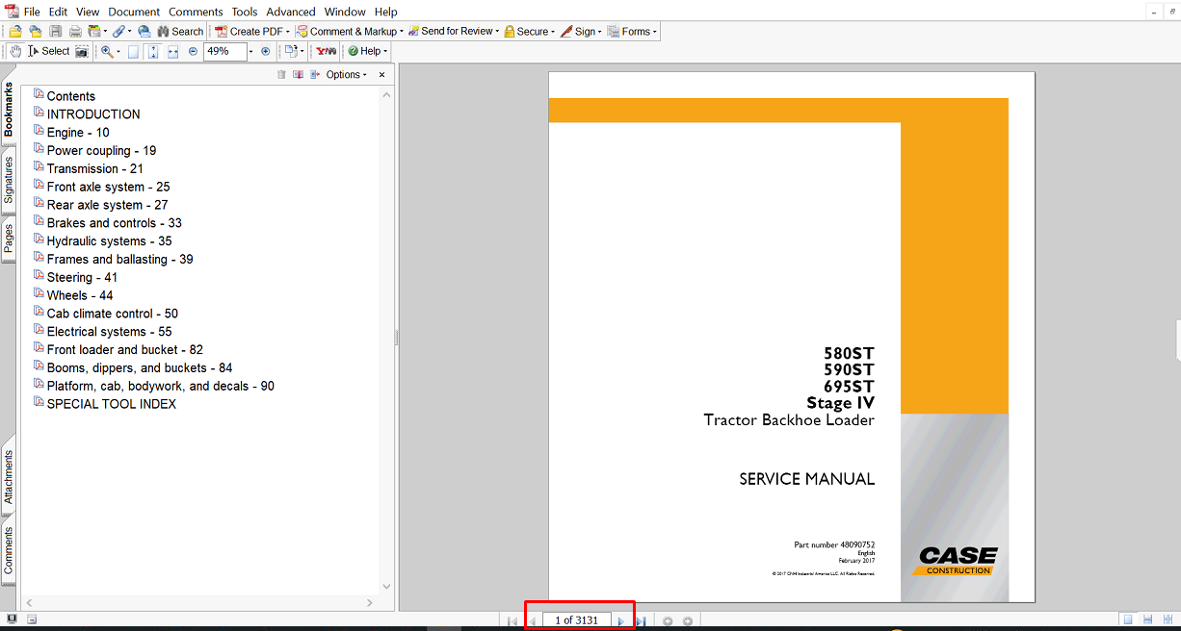Click the page number input field

(x=576, y=620)
